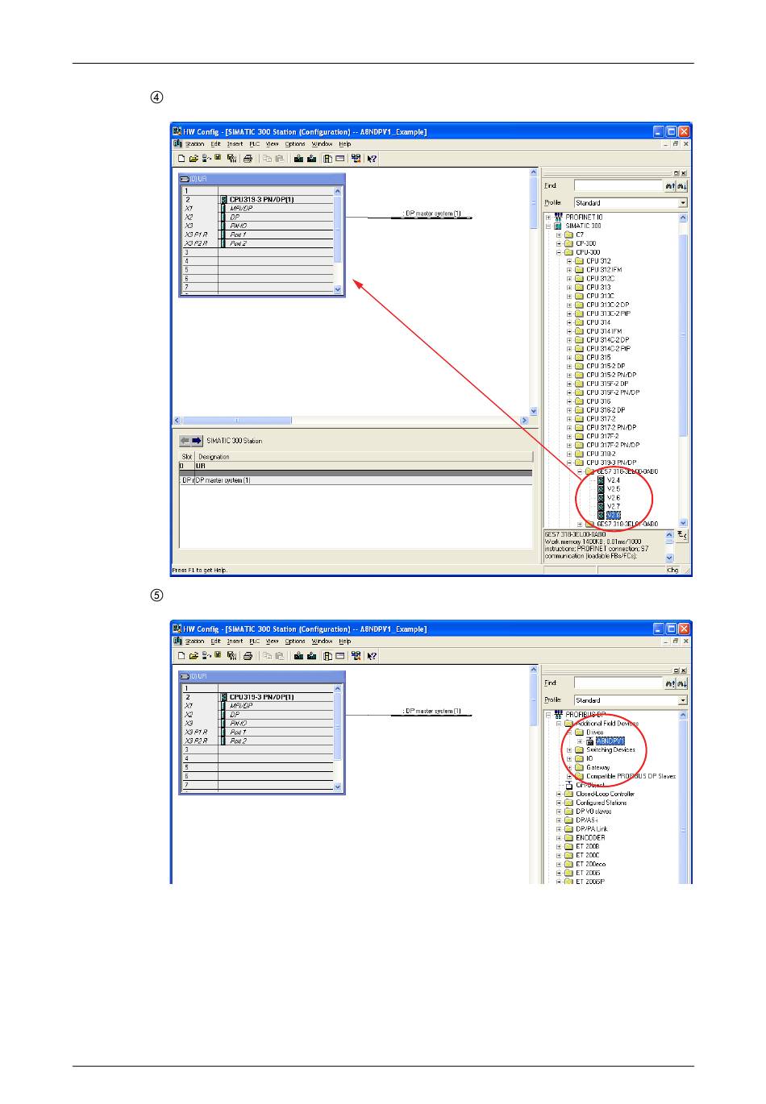
Task: Click context Help arrow icon in upper window
Action: [372, 159]
